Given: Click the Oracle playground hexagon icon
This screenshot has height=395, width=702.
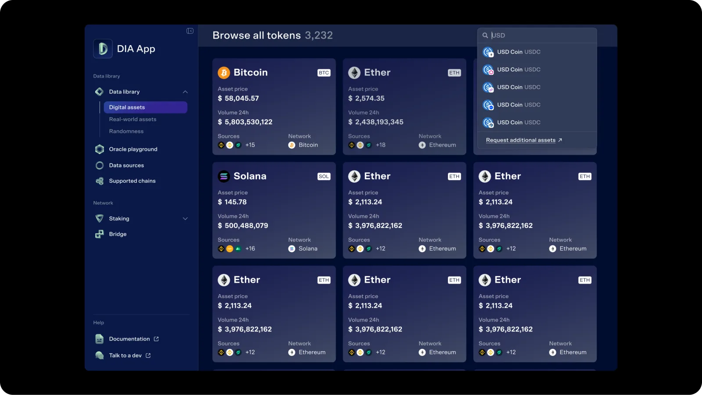Looking at the screenshot, I should (100, 149).
